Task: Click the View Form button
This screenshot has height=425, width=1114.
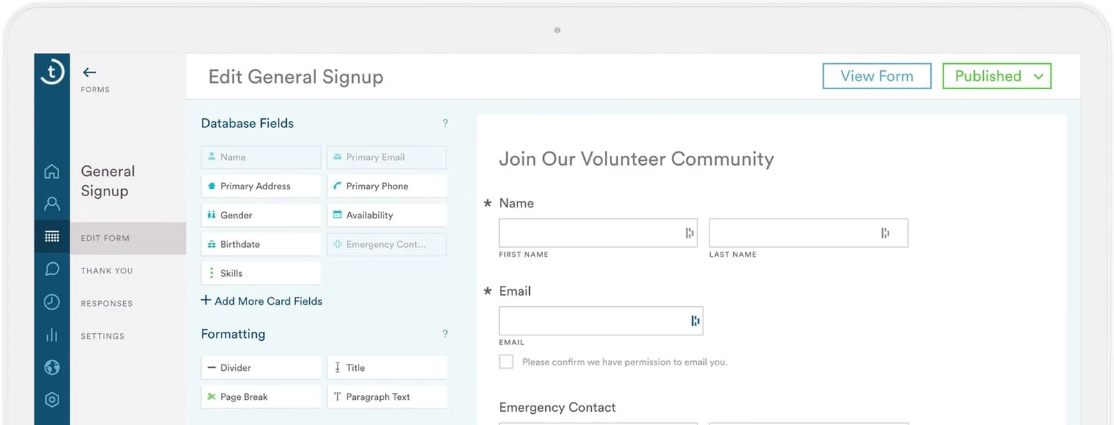Action: click(877, 76)
